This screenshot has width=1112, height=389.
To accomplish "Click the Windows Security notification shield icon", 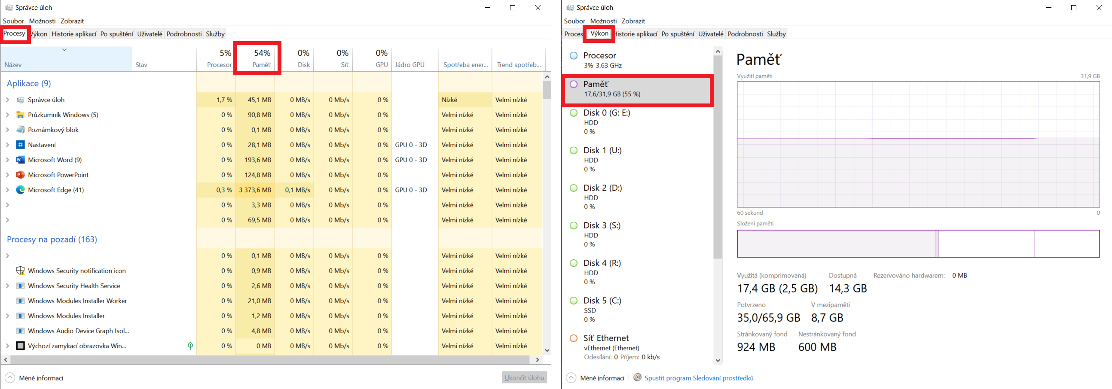I will pyautogui.click(x=20, y=271).
